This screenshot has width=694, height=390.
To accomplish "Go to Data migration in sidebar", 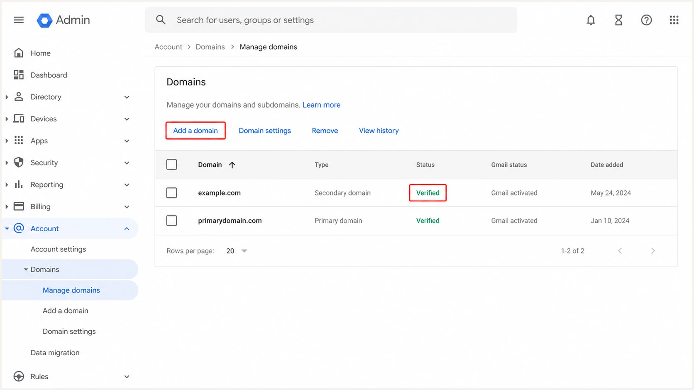I will pos(55,353).
